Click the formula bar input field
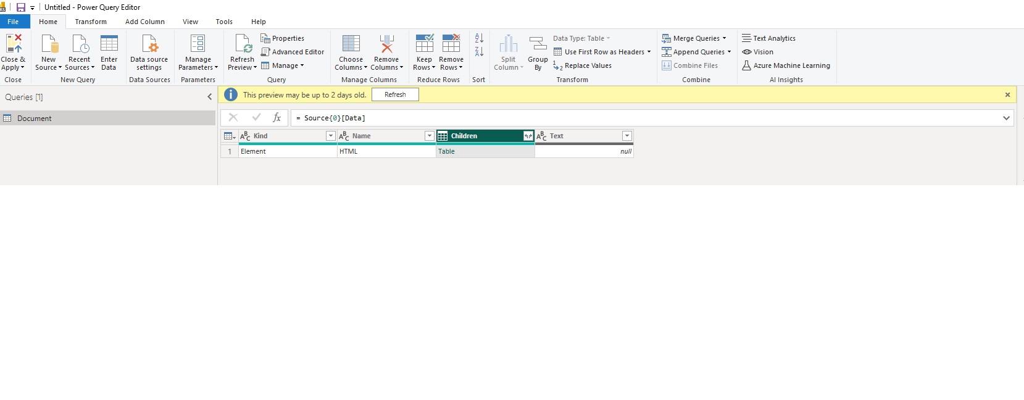This screenshot has width=1024, height=400. 617,118
